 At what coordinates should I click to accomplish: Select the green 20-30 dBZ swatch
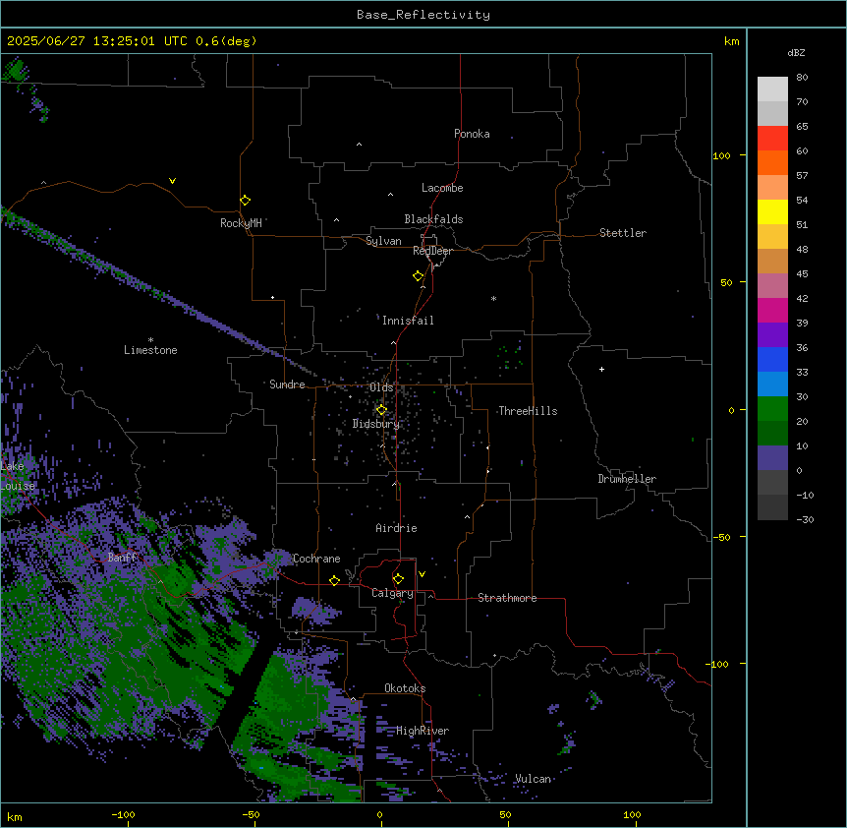pos(772,409)
